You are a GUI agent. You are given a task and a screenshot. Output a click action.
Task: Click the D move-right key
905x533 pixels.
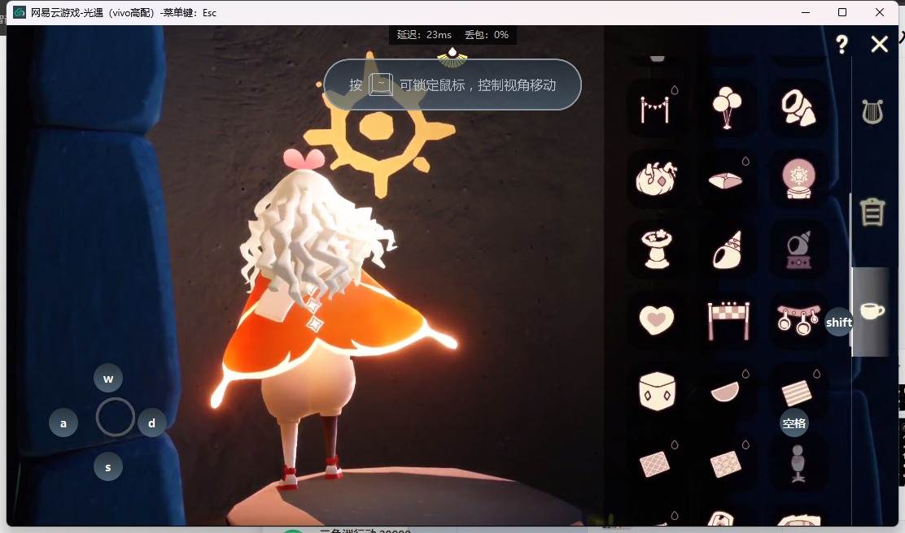pyautogui.click(x=152, y=423)
